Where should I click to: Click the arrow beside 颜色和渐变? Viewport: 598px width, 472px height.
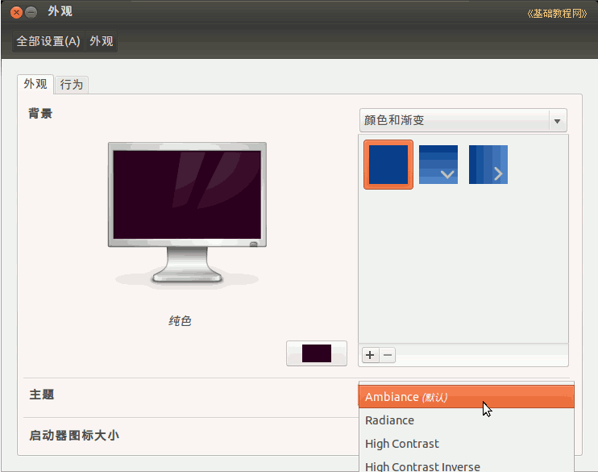[x=556, y=121]
